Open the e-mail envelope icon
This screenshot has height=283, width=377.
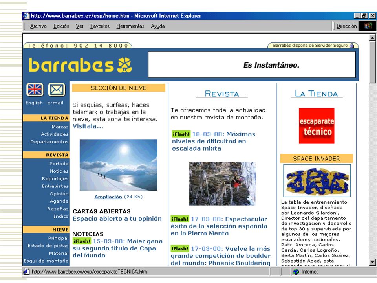point(57,90)
